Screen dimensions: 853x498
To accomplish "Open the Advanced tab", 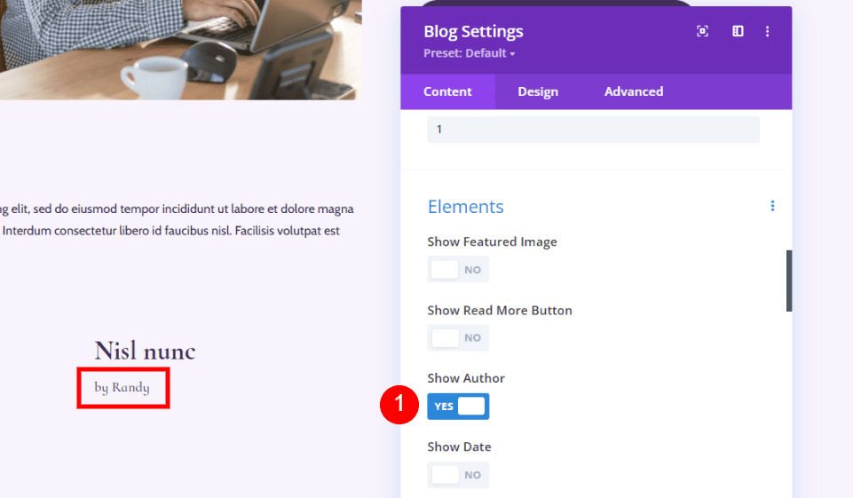I will pos(634,91).
